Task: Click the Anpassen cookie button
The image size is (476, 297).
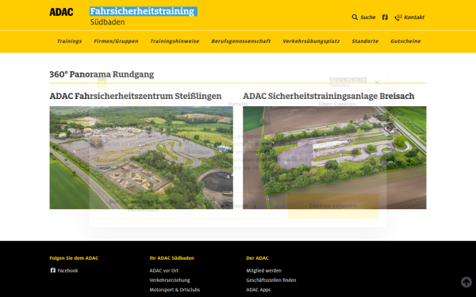Action: pos(238,206)
